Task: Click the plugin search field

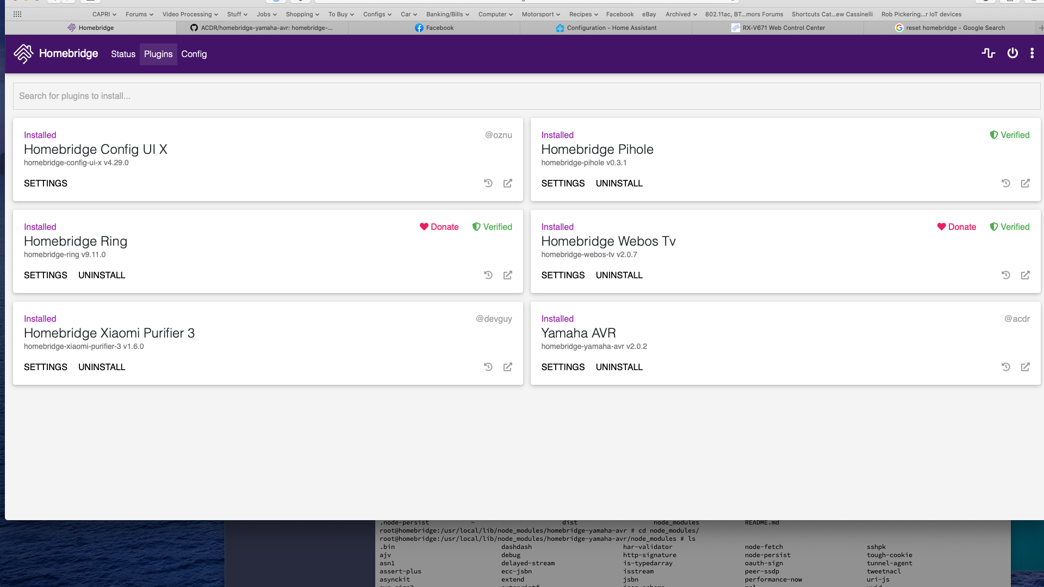Action: click(526, 96)
